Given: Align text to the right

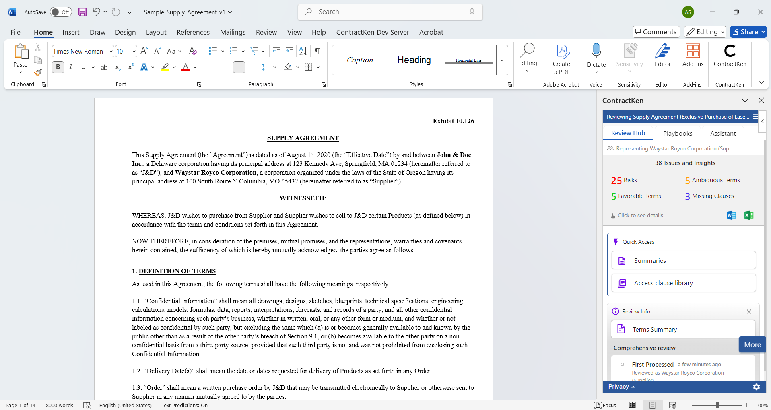Looking at the screenshot, I should (x=239, y=67).
